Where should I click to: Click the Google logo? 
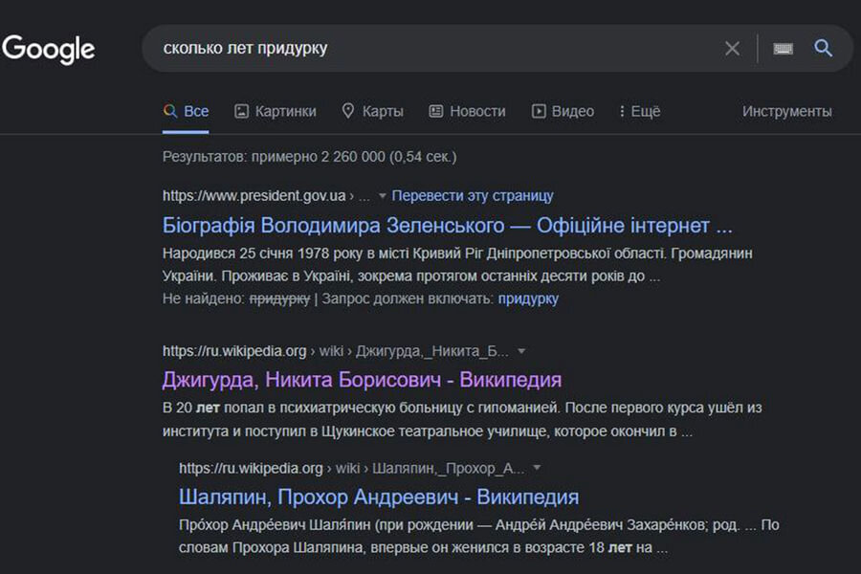(49, 50)
